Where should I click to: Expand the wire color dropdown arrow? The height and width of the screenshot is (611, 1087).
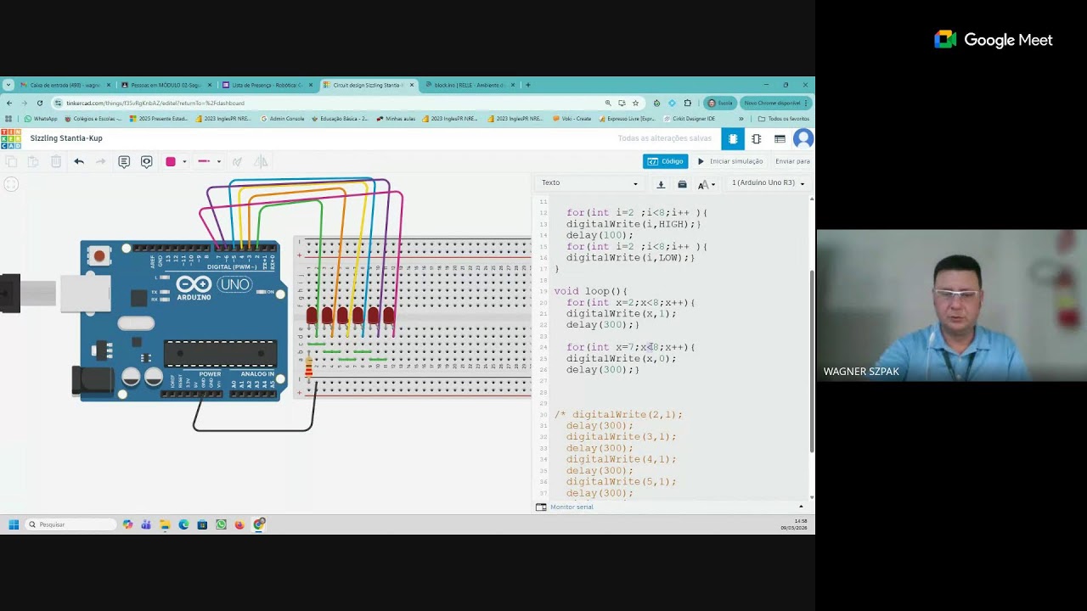tap(184, 161)
